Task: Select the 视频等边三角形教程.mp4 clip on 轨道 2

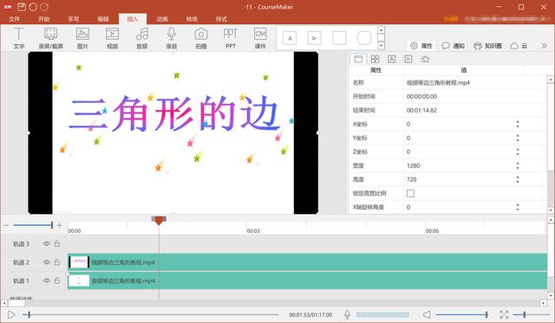Action: click(x=307, y=262)
